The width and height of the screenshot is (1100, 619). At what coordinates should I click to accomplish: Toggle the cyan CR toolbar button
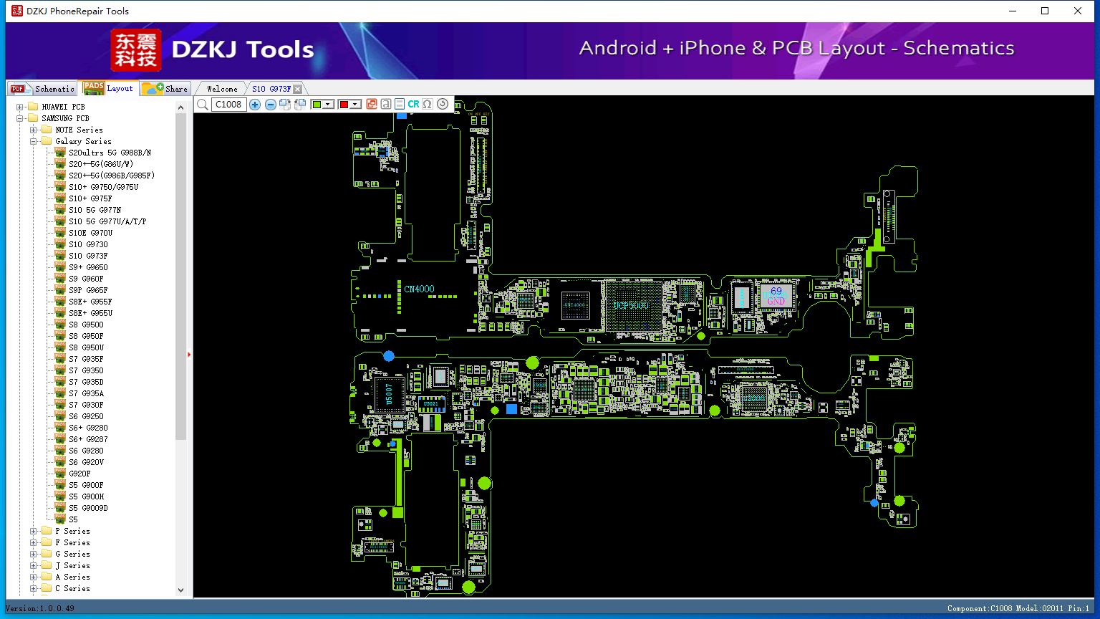pos(413,105)
